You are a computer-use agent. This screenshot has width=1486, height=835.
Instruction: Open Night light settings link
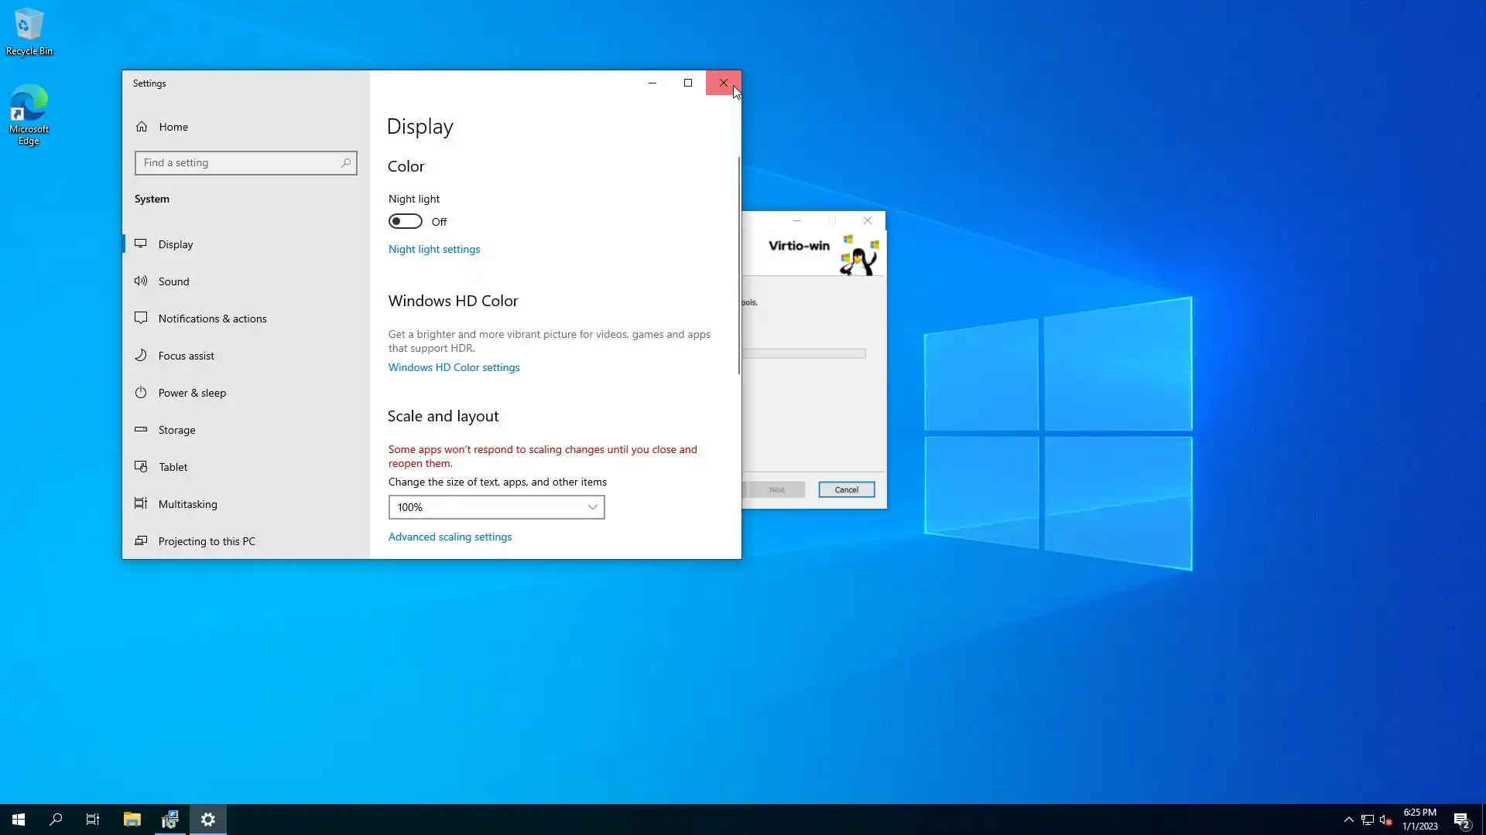(434, 249)
